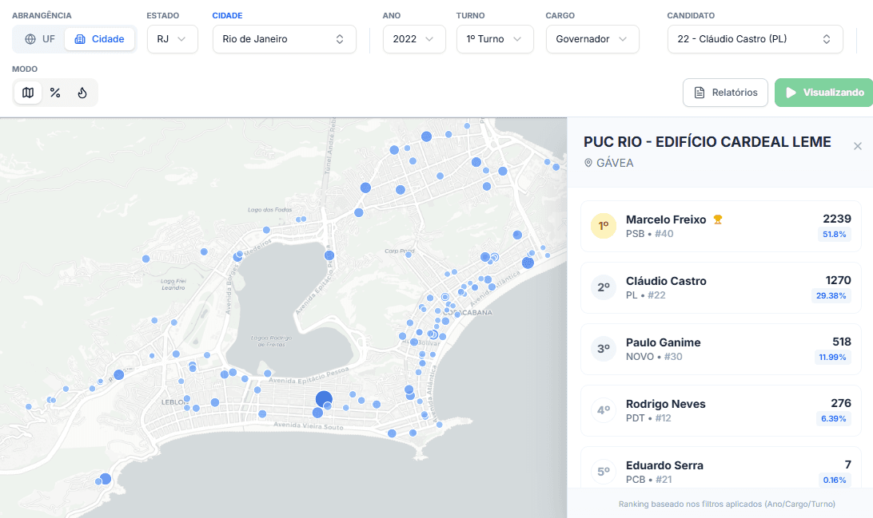Open the Estado dropdown showing RJ
This screenshot has width=873, height=518.
point(172,39)
